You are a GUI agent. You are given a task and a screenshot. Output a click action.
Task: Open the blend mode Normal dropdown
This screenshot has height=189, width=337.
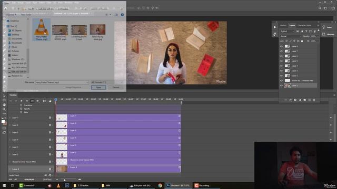point(290,36)
